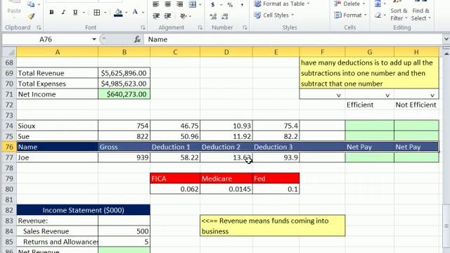
Task: Select the 0.0145 cell
Action: coord(226,189)
